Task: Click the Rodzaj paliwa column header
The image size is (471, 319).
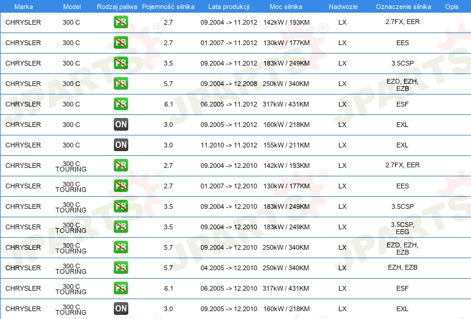Action: point(117,7)
